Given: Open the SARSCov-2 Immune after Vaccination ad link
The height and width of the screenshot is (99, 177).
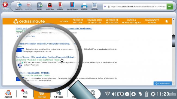Looking at the screenshot, I should point(54,28).
